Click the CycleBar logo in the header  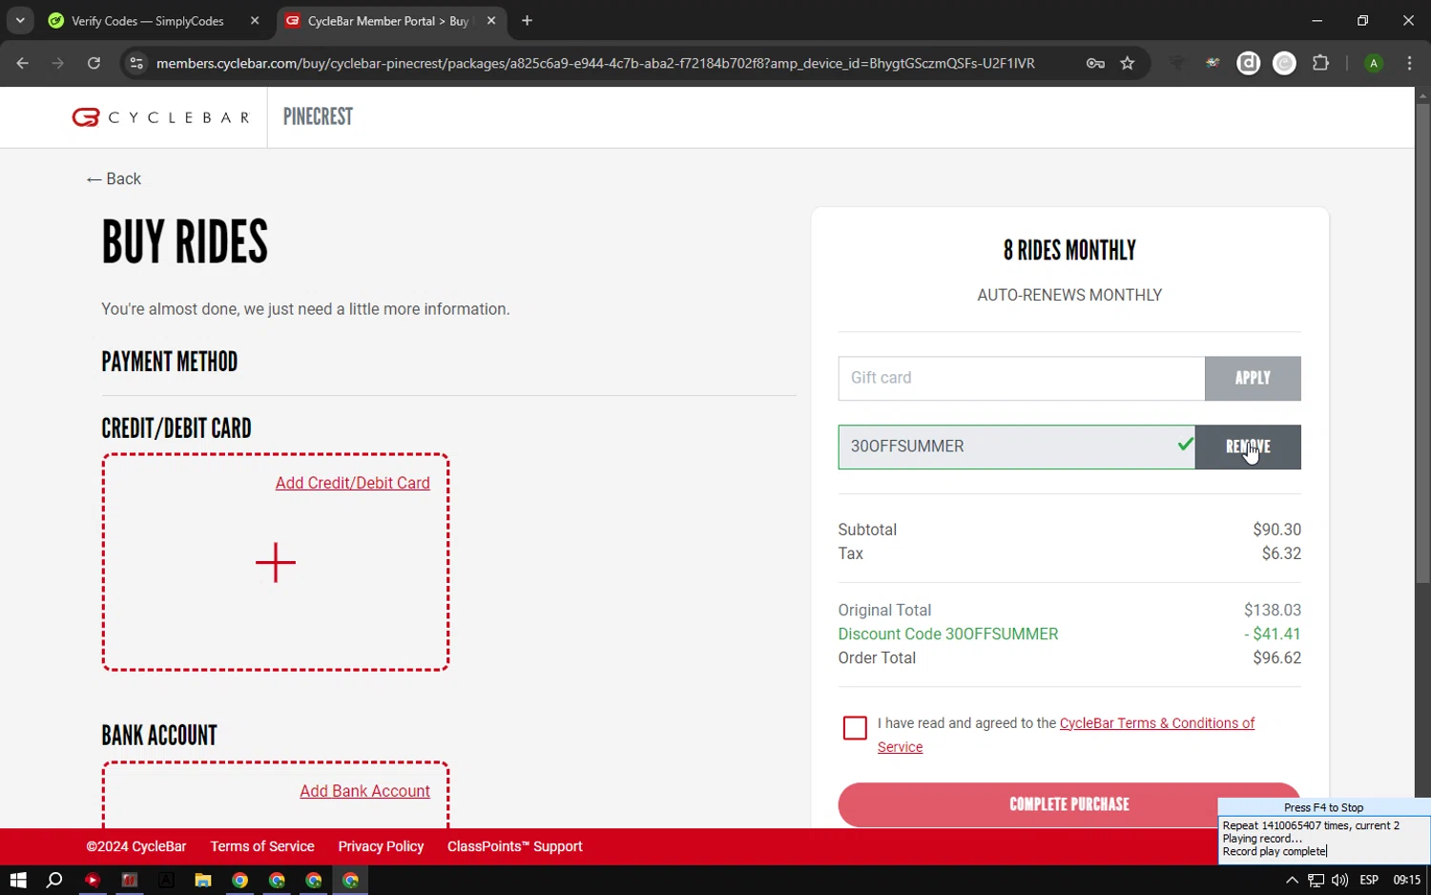point(161,117)
